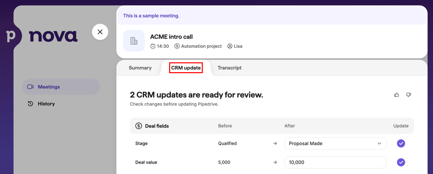
Task: Click the timer icon beside 14:30
Action: click(x=153, y=46)
